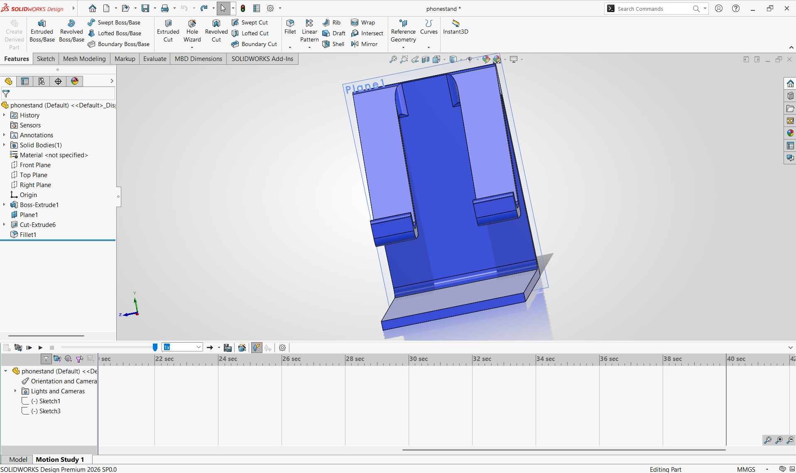Choose the Mirror tool
796x473 pixels.
click(364, 44)
